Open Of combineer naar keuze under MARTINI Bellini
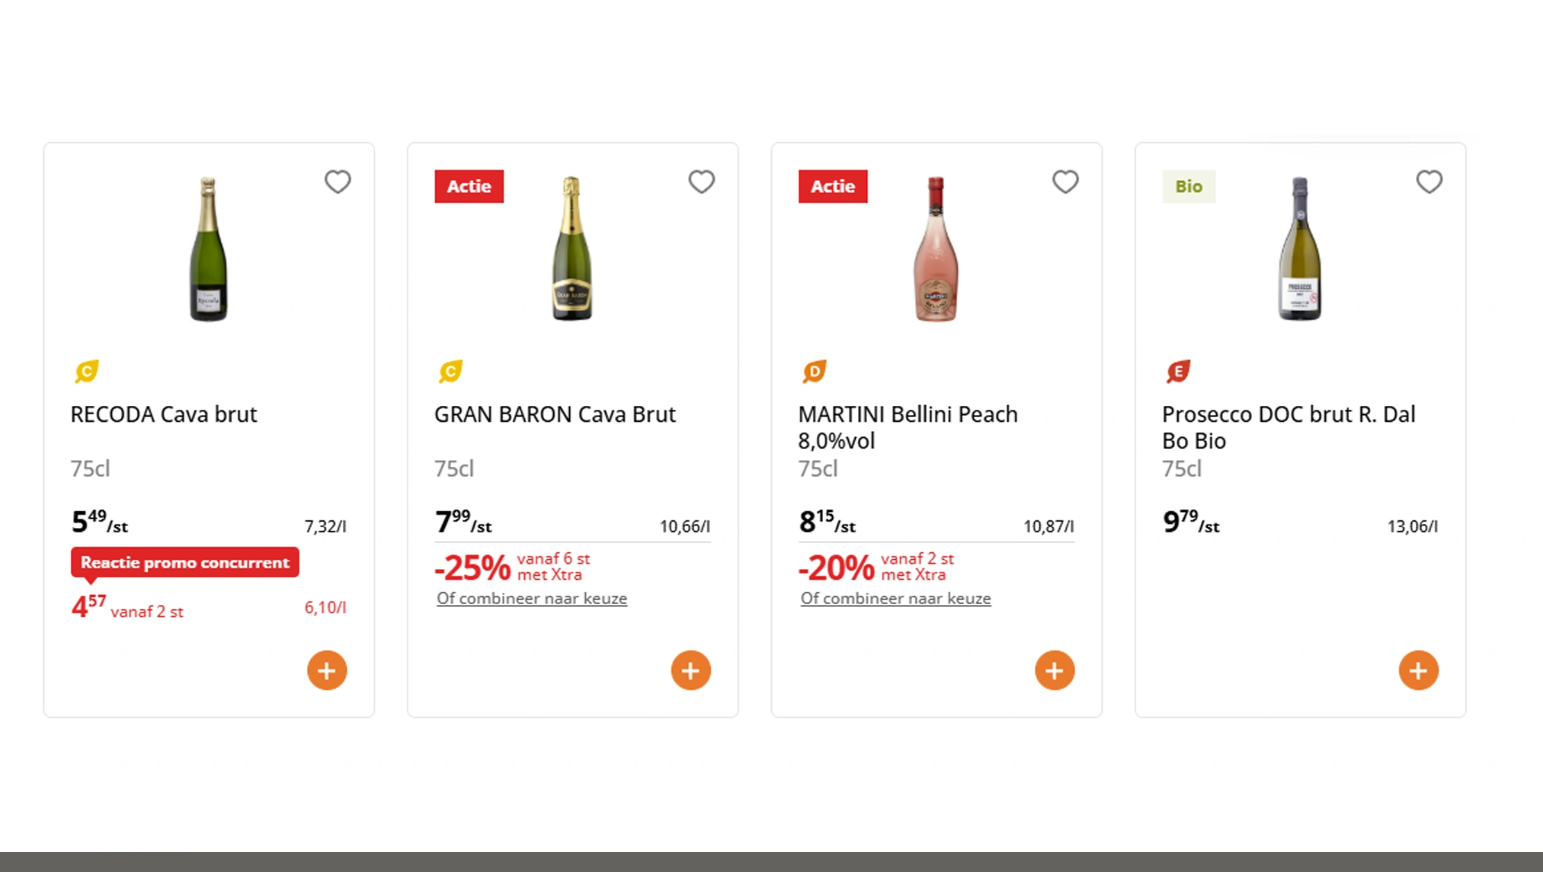 pyautogui.click(x=895, y=598)
